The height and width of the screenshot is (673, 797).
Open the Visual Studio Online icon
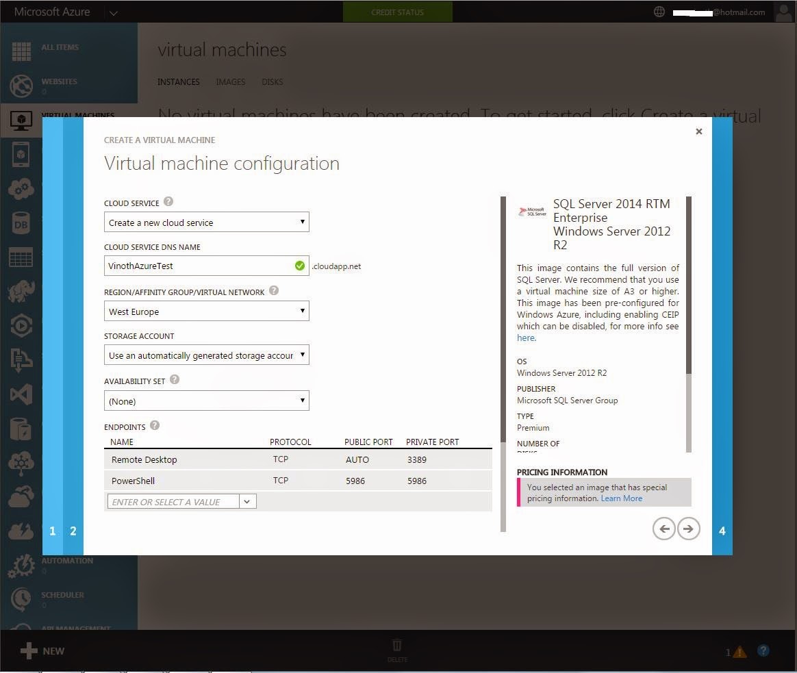coord(21,394)
